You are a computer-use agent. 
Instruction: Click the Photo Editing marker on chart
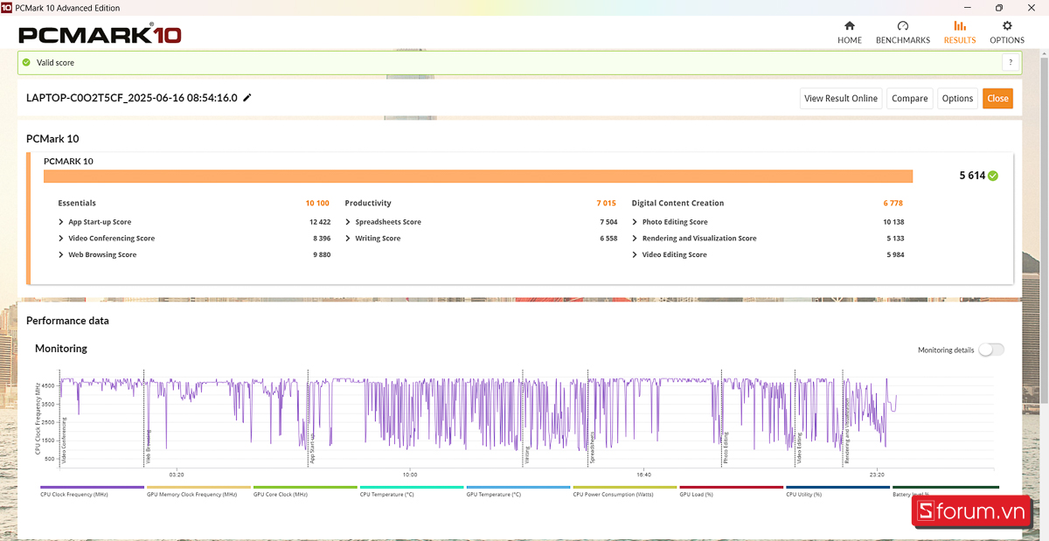click(726, 447)
